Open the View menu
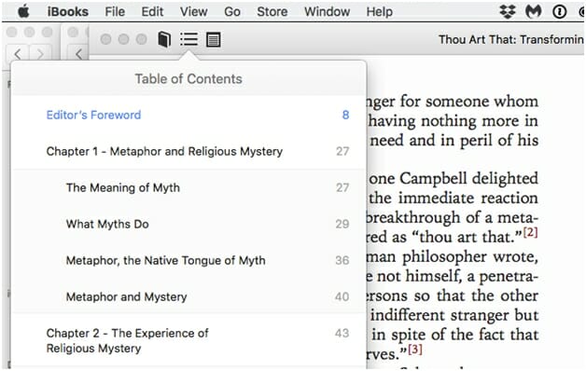Image resolution: width=586 pixels, height=371 pixels. pyautogui.click(x=193, y=11)
